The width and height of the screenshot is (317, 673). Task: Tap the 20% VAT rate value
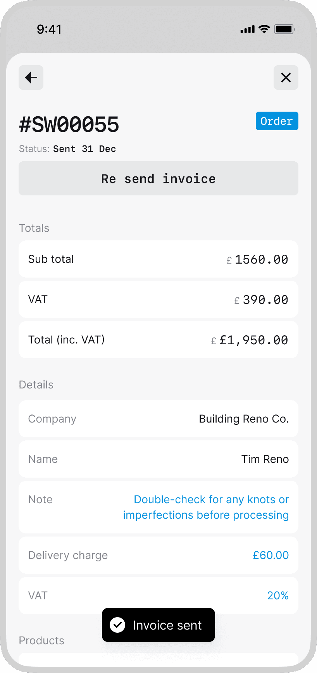pos(277,595)
